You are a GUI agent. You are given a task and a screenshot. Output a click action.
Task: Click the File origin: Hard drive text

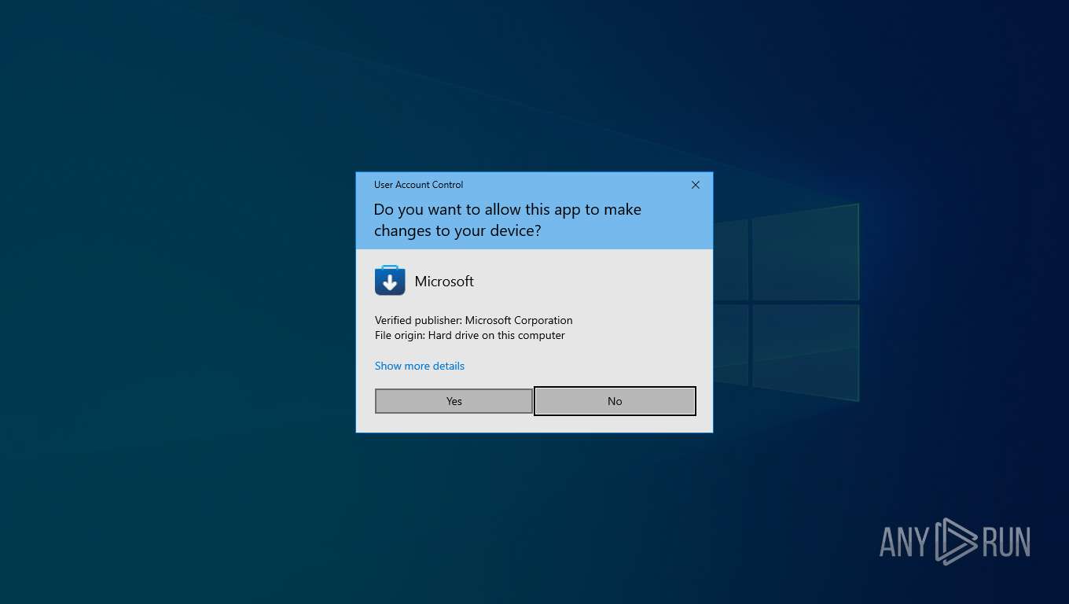point(469,335)
